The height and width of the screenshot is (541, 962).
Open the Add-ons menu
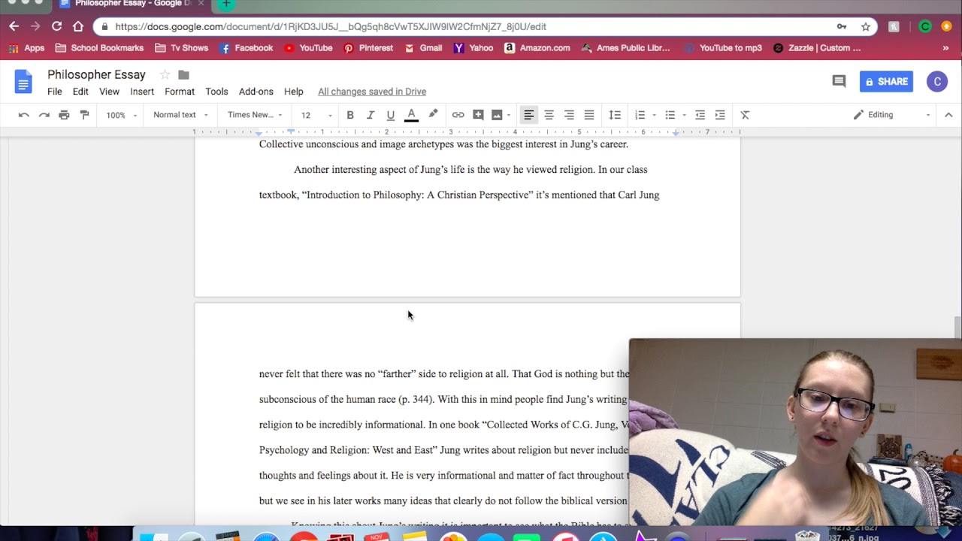pyautogui.click(x=256, y=92)
